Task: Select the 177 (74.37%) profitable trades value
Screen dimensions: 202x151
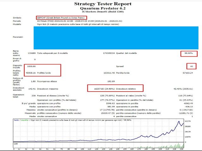Action: pos(107,100)
